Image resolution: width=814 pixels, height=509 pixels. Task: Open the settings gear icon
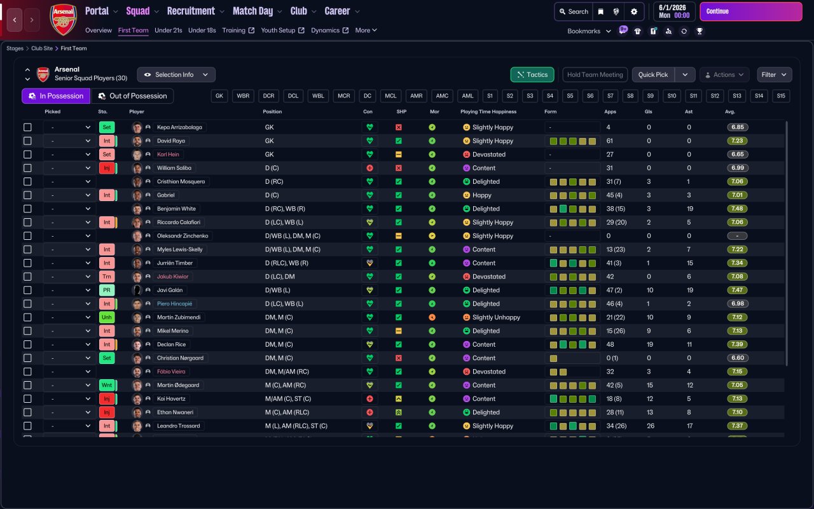(x=633, y=11)
